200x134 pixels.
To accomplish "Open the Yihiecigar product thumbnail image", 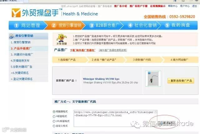I will coord(153,79).
